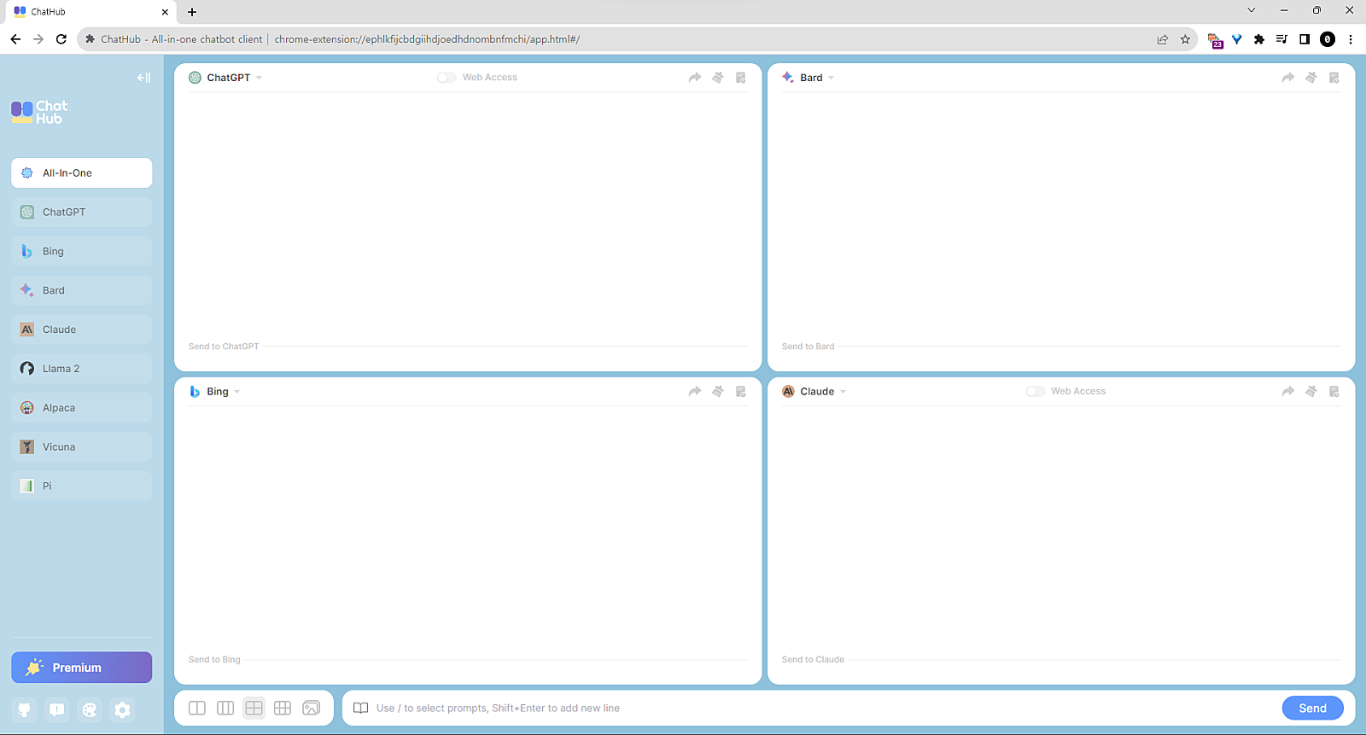Click the Send button
This screenshot has width=1366, height=735.
(x=1313, y=708)
